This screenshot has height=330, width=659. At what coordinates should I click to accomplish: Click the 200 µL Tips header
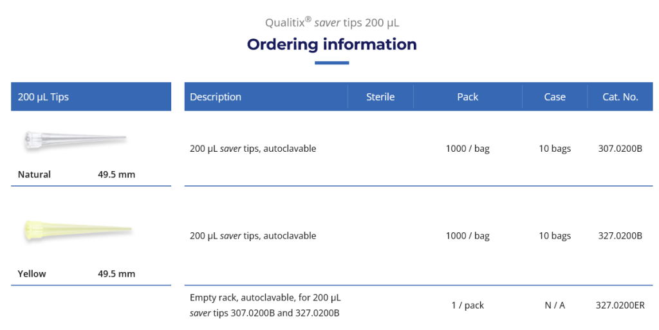(x=44, y=97)
